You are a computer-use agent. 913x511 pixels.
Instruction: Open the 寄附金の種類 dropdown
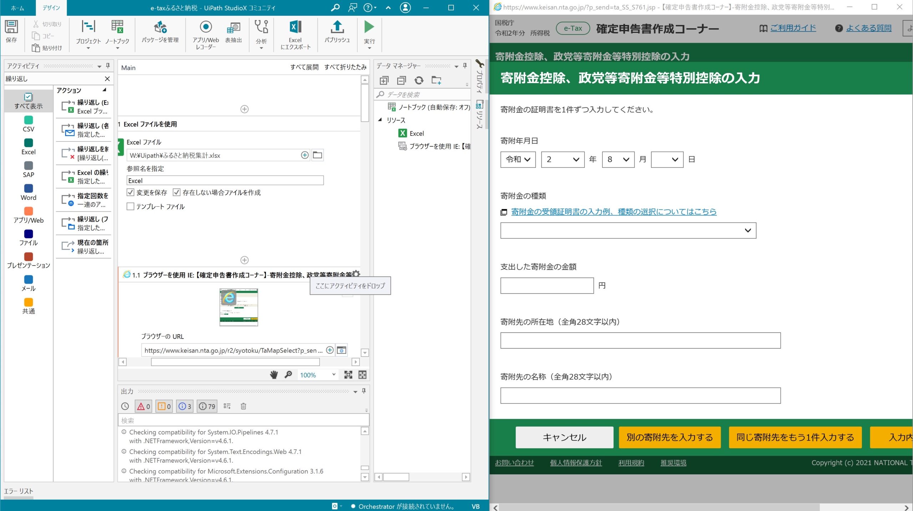point(628,231)
